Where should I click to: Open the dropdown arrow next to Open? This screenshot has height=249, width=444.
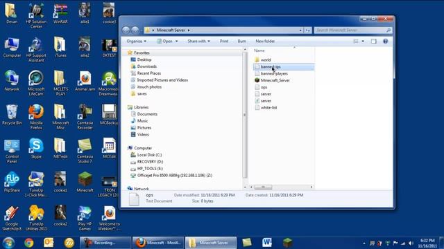176,41
